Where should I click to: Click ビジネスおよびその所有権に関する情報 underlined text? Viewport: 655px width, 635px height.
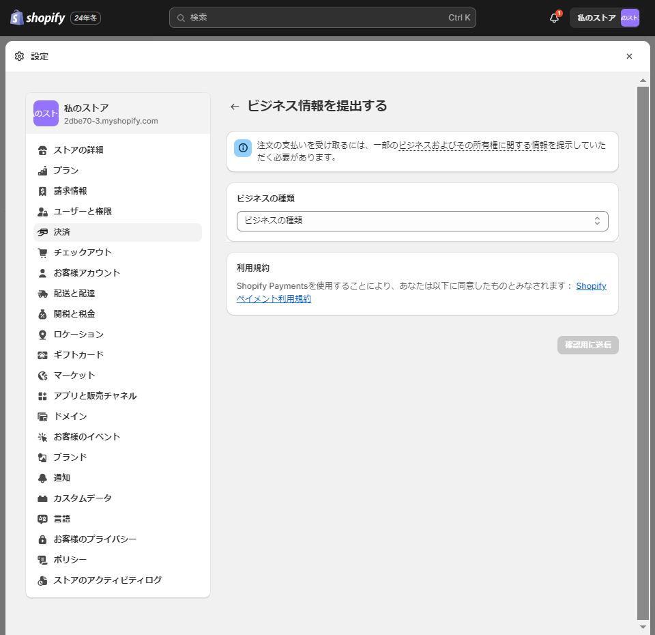(x=472, y=145)
